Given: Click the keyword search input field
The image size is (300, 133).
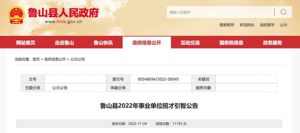Looking at the screenshot, I should 220,12.
